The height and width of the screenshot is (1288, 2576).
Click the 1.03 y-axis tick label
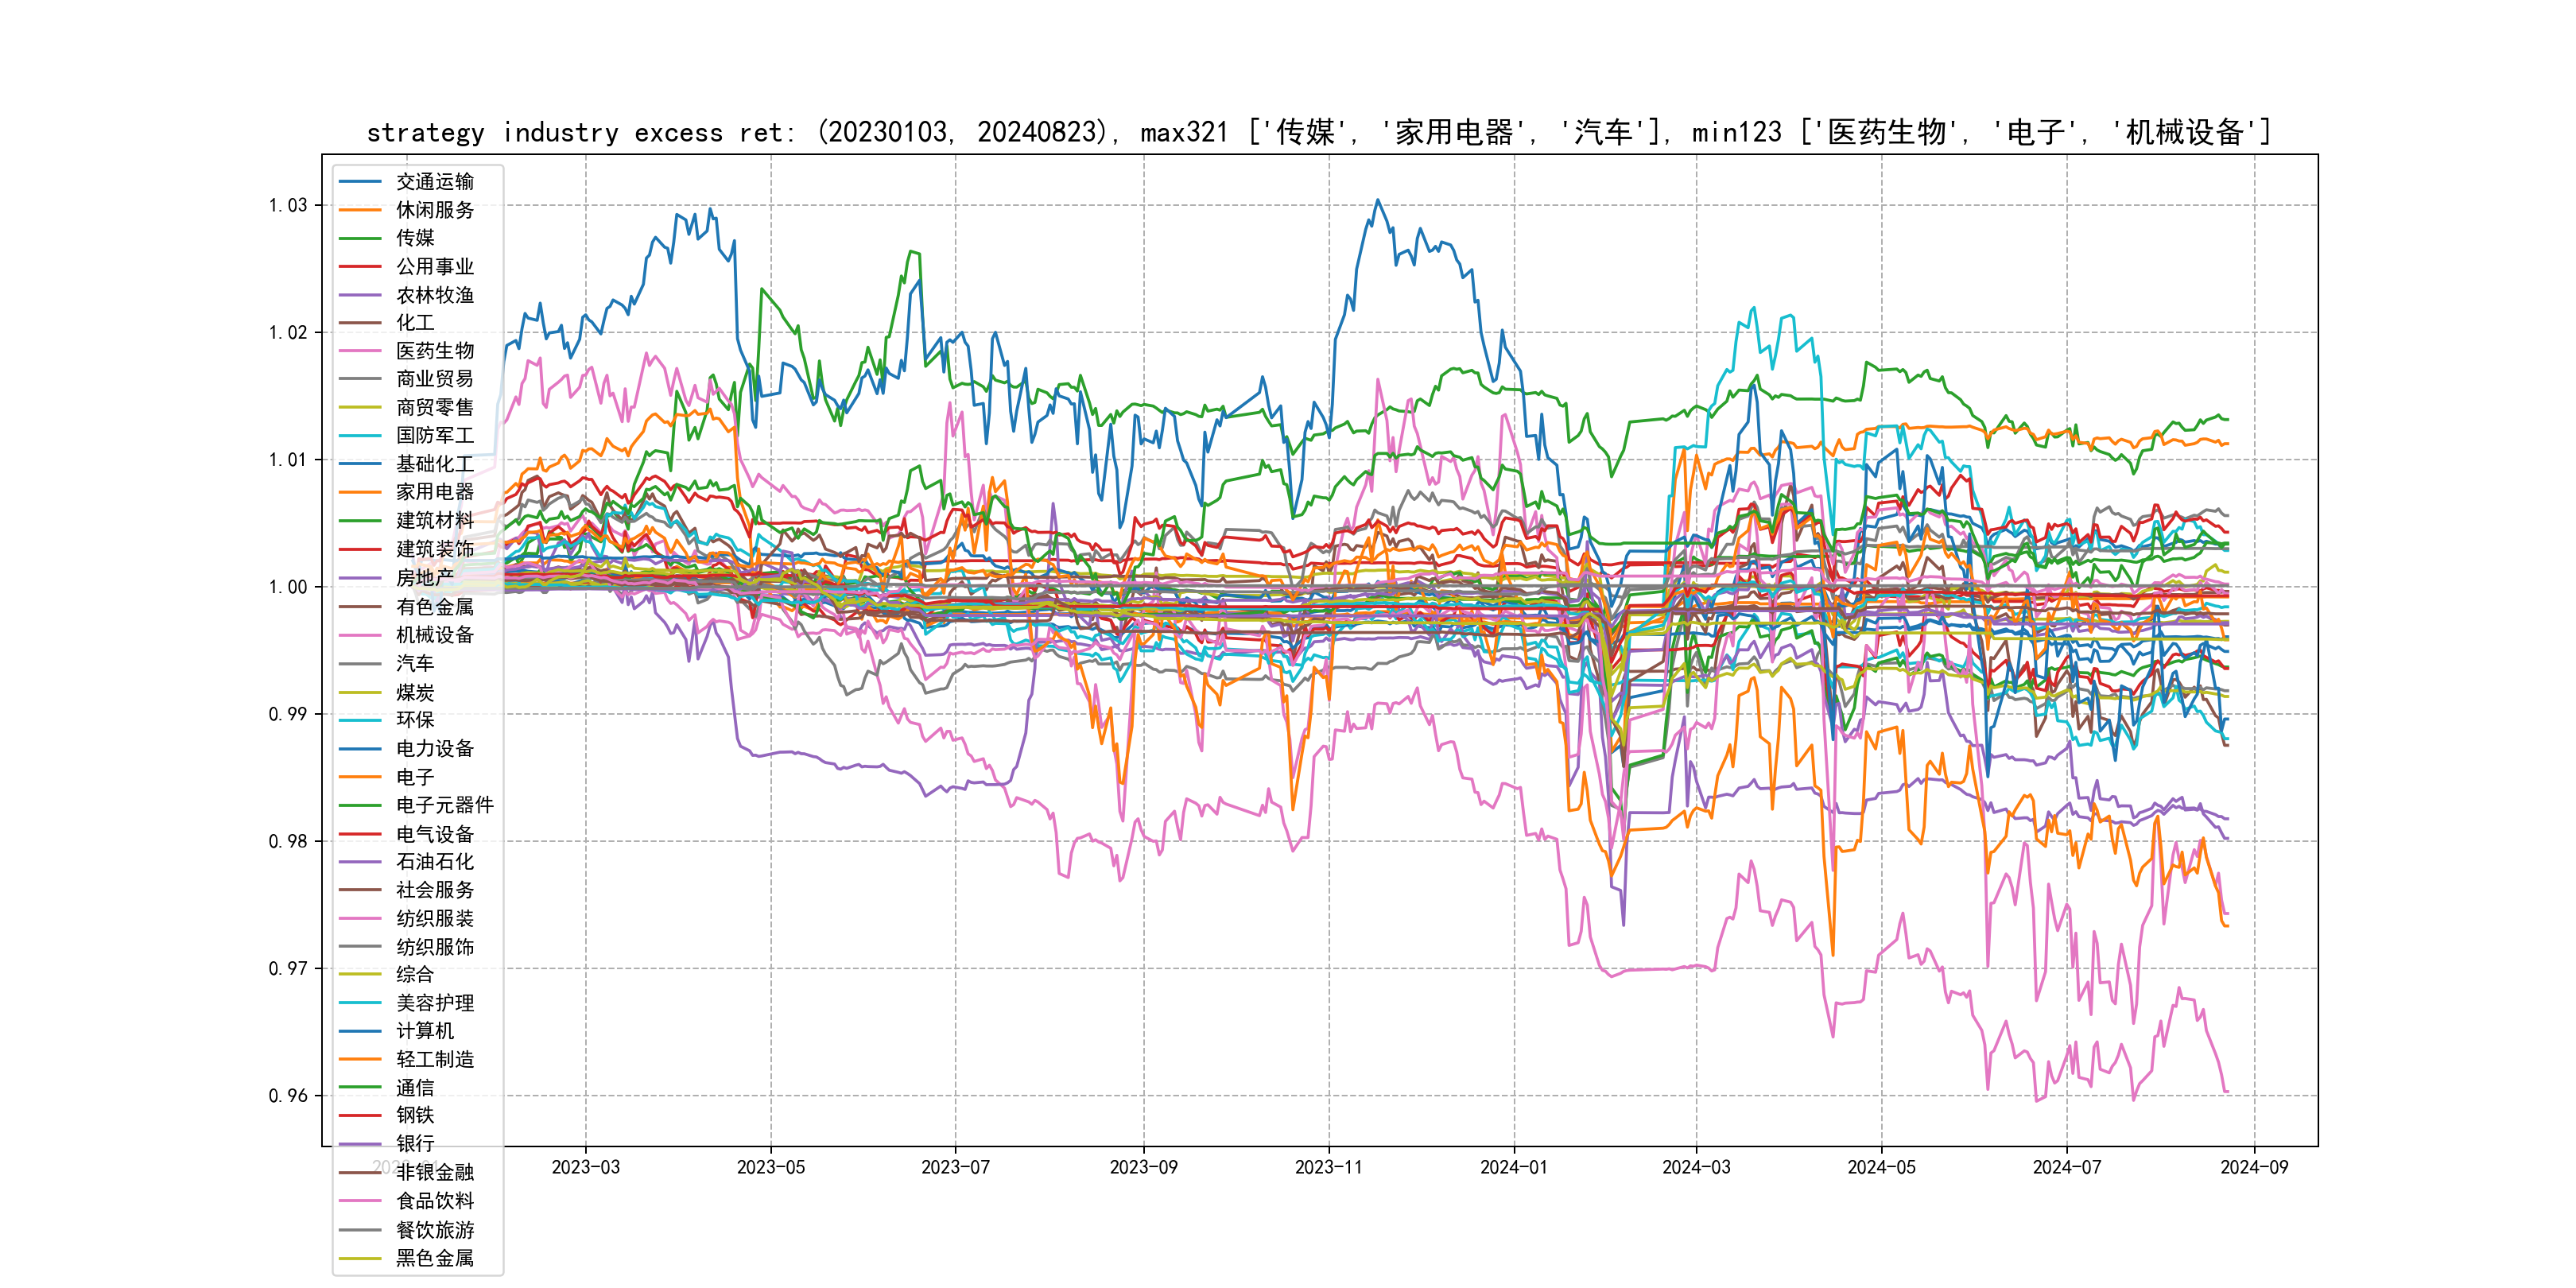tap(288, 205)
